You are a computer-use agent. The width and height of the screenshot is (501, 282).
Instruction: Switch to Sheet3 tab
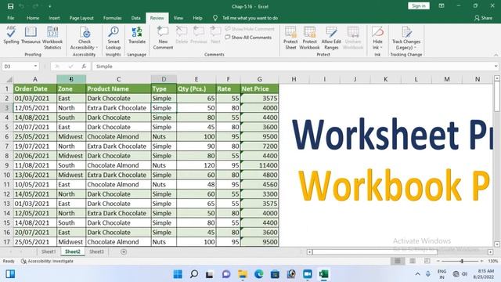click(96, 251)
